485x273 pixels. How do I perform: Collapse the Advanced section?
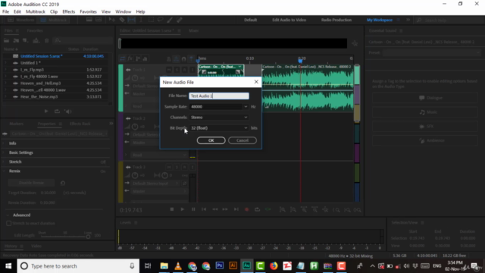(x=8, y=215)
